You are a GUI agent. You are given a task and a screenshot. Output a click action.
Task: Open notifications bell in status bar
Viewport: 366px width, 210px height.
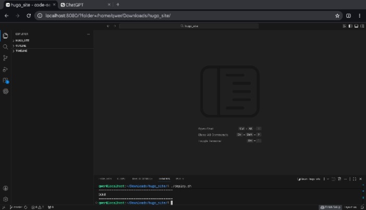pyautogui.click(x=362, y=207)
